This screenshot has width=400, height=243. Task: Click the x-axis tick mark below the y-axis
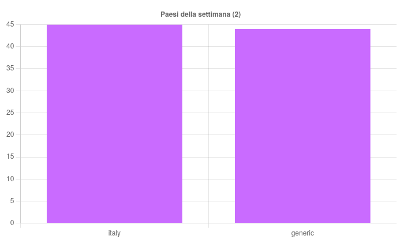[20, 226]
